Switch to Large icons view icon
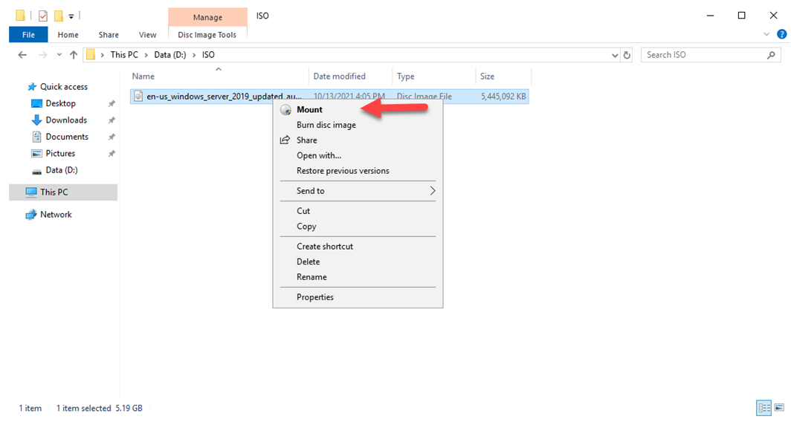The width and height of the screenshot is (791, 425). (779, 407)
